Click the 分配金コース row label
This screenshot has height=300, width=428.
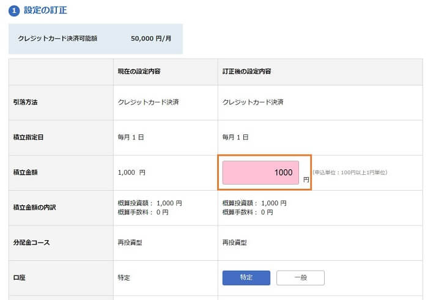click(x=32, y=243)
